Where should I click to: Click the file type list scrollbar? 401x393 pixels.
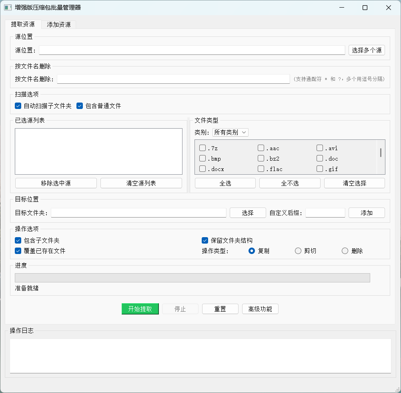tap(381, 153)
